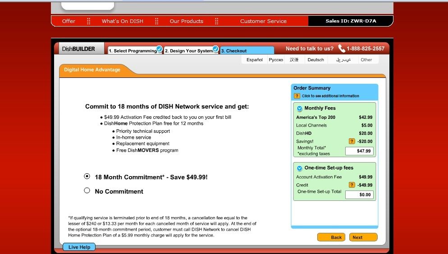Select the 18 Month Commitment radio button
The image size is (448, 254).
coord(87,177)
